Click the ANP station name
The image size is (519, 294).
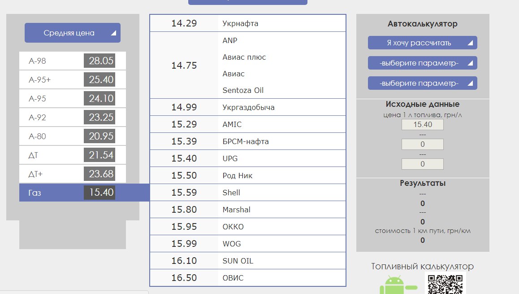tap(230, 40)
